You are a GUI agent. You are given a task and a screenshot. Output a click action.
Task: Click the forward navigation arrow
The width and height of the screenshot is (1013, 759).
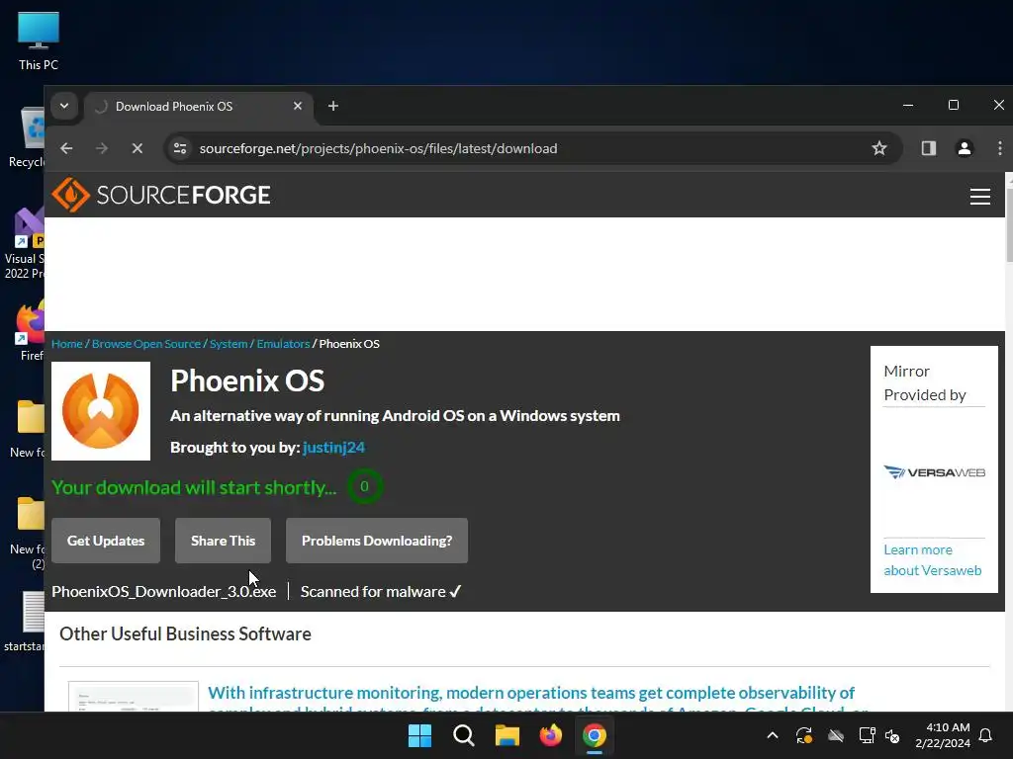tap(102, 148)
